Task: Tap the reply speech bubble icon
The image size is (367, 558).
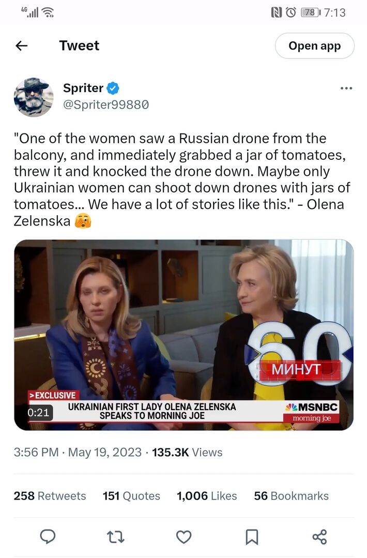Action: (x=48, y=537)
